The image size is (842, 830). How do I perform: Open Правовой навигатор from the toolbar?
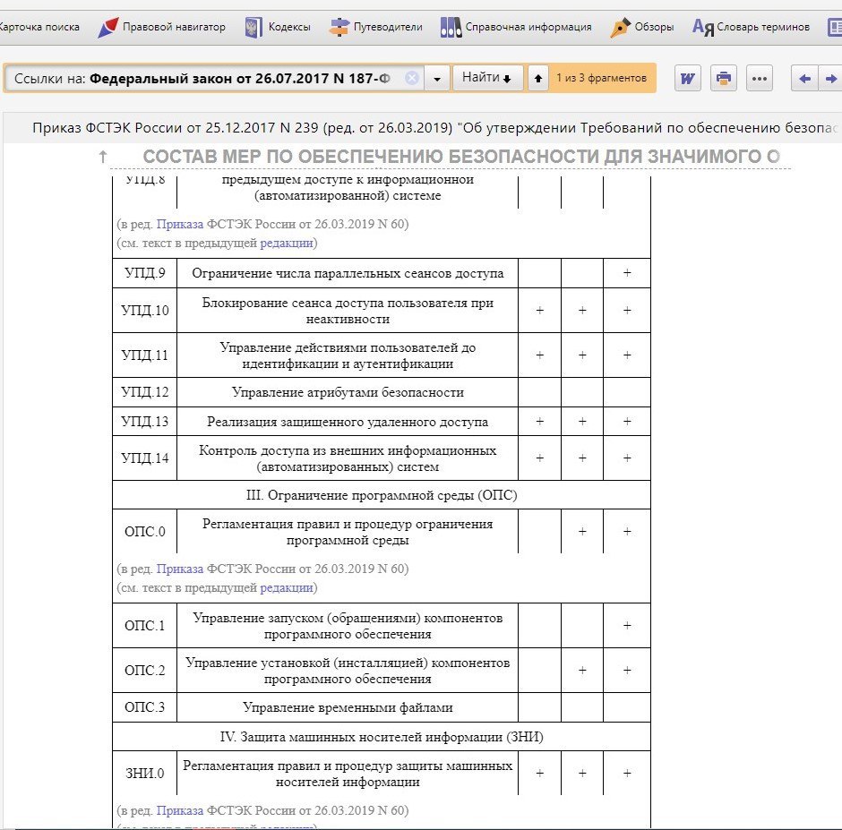pos(161,27)
